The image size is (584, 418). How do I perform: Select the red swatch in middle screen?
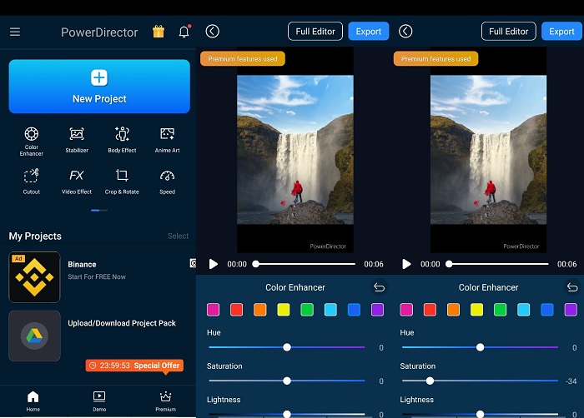236,310
